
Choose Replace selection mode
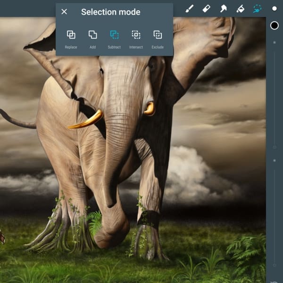point(71,38)
